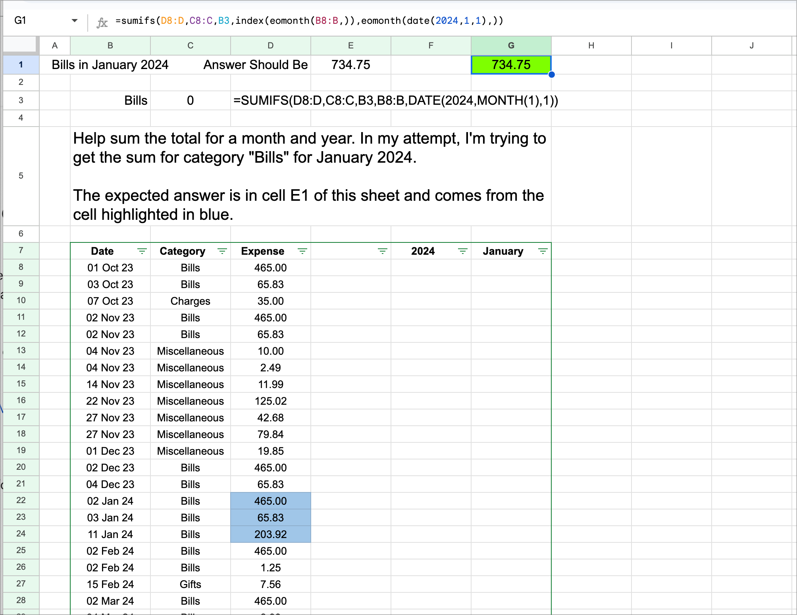Open filter icon in blank column E header
The width and height of the screenshot is (797, 615).
382,251
